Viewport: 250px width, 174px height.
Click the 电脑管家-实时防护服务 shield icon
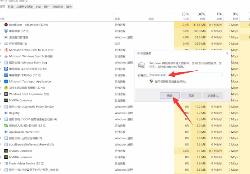[x=6, y=69]
